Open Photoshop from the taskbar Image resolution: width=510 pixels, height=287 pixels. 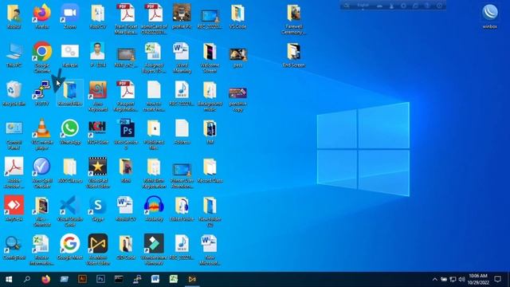[100, 279]
